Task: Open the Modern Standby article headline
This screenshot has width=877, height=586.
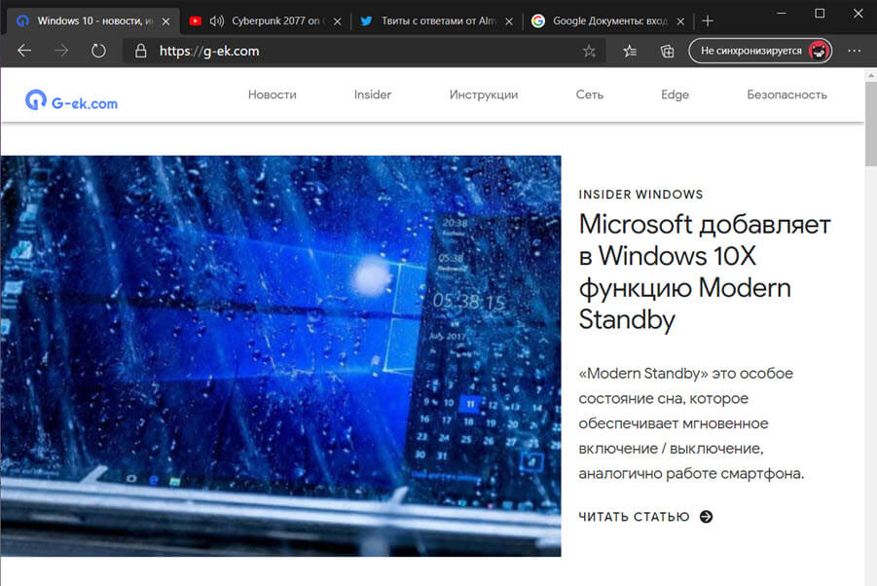Action: pyautogui.click(x=705, y=272)
